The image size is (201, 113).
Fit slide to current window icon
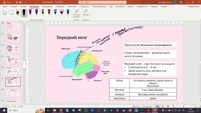pyautogui.click(x=200, y=106)
